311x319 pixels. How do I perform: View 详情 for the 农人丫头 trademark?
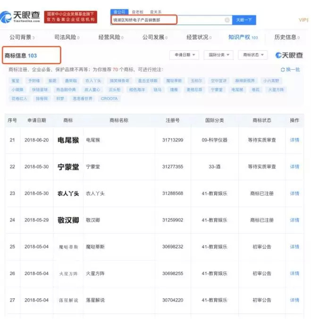coord(294,194)
